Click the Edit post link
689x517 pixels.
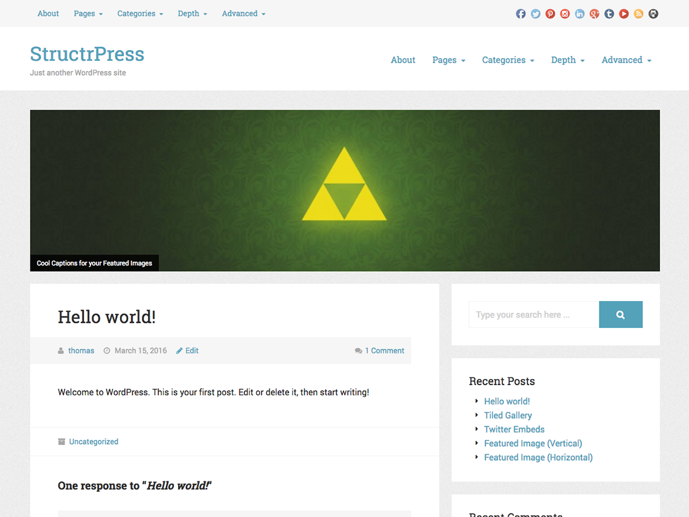(x=191, y=351)
